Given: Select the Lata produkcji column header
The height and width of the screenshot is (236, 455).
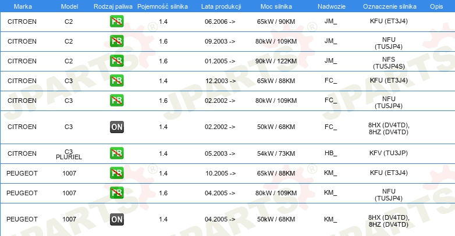Looking at the screenshot, I should click(221, 6).
